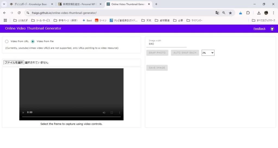Open the video player's more options icon

(x=120, y=112)
